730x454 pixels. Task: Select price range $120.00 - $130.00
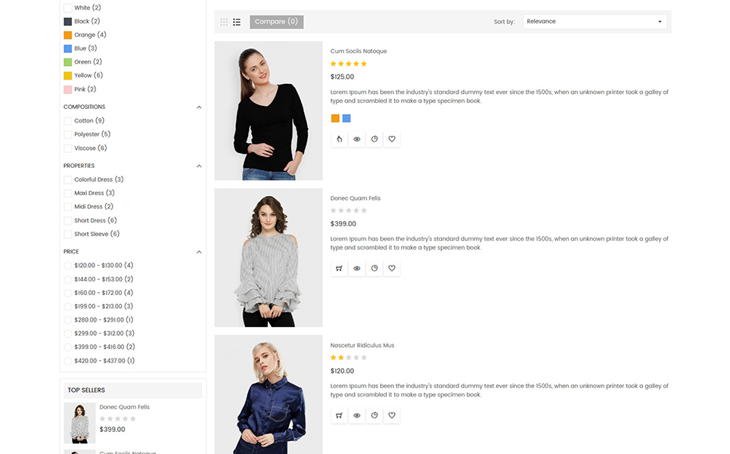coord(67,266)
